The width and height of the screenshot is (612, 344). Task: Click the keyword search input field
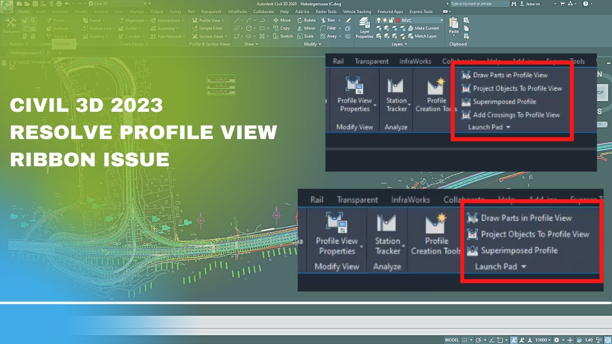click(x=480, y=4)
